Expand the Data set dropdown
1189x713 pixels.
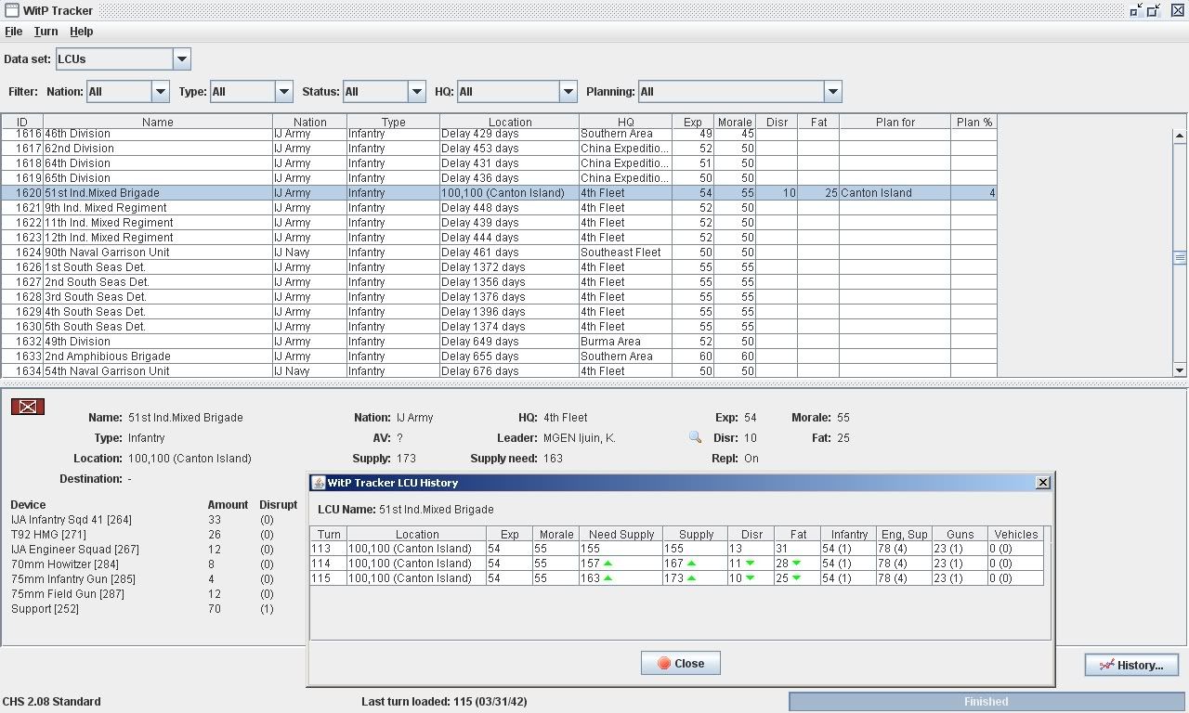tap(182, 58)
